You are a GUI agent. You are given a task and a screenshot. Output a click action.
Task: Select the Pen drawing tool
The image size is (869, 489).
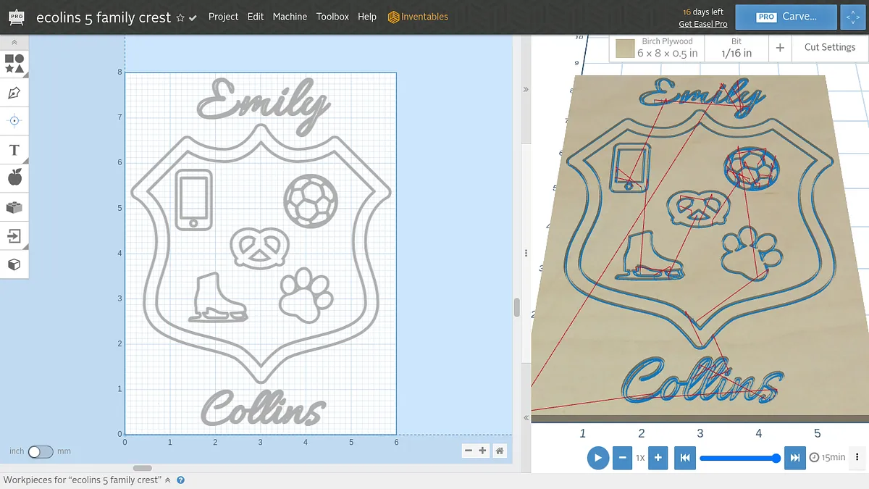[x=14, y=93]
